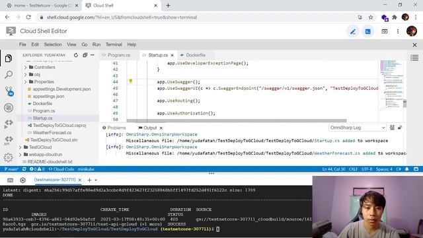Switch to the Problems panel tab
The image size is (423, 238).
click(x=114, y=128)
